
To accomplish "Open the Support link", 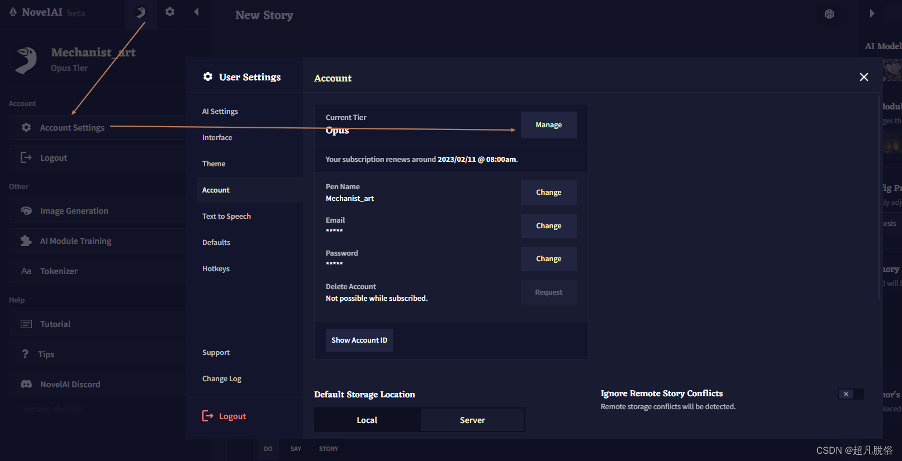I will (x=216, y=353).
